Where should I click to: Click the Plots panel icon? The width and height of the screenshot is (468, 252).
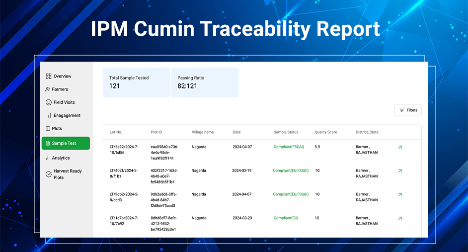click(x=48, y=128)
